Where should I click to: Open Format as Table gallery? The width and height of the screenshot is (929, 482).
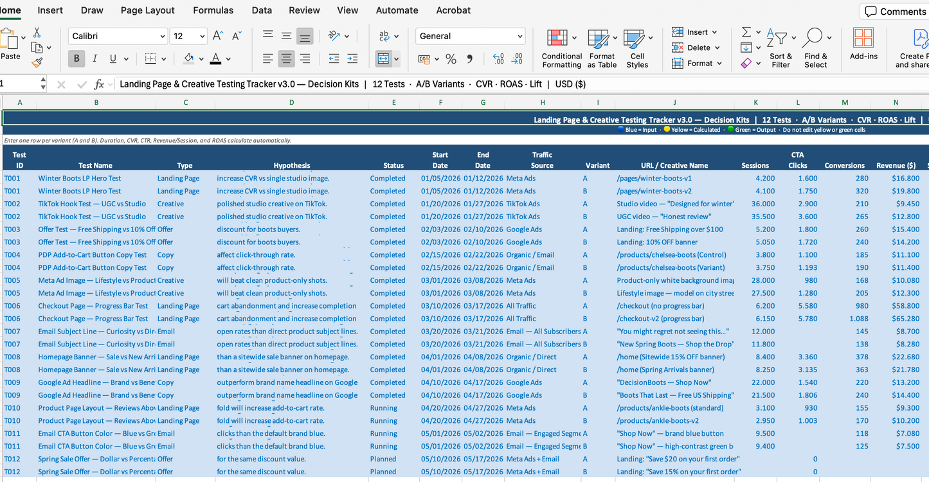click(602, 48)
